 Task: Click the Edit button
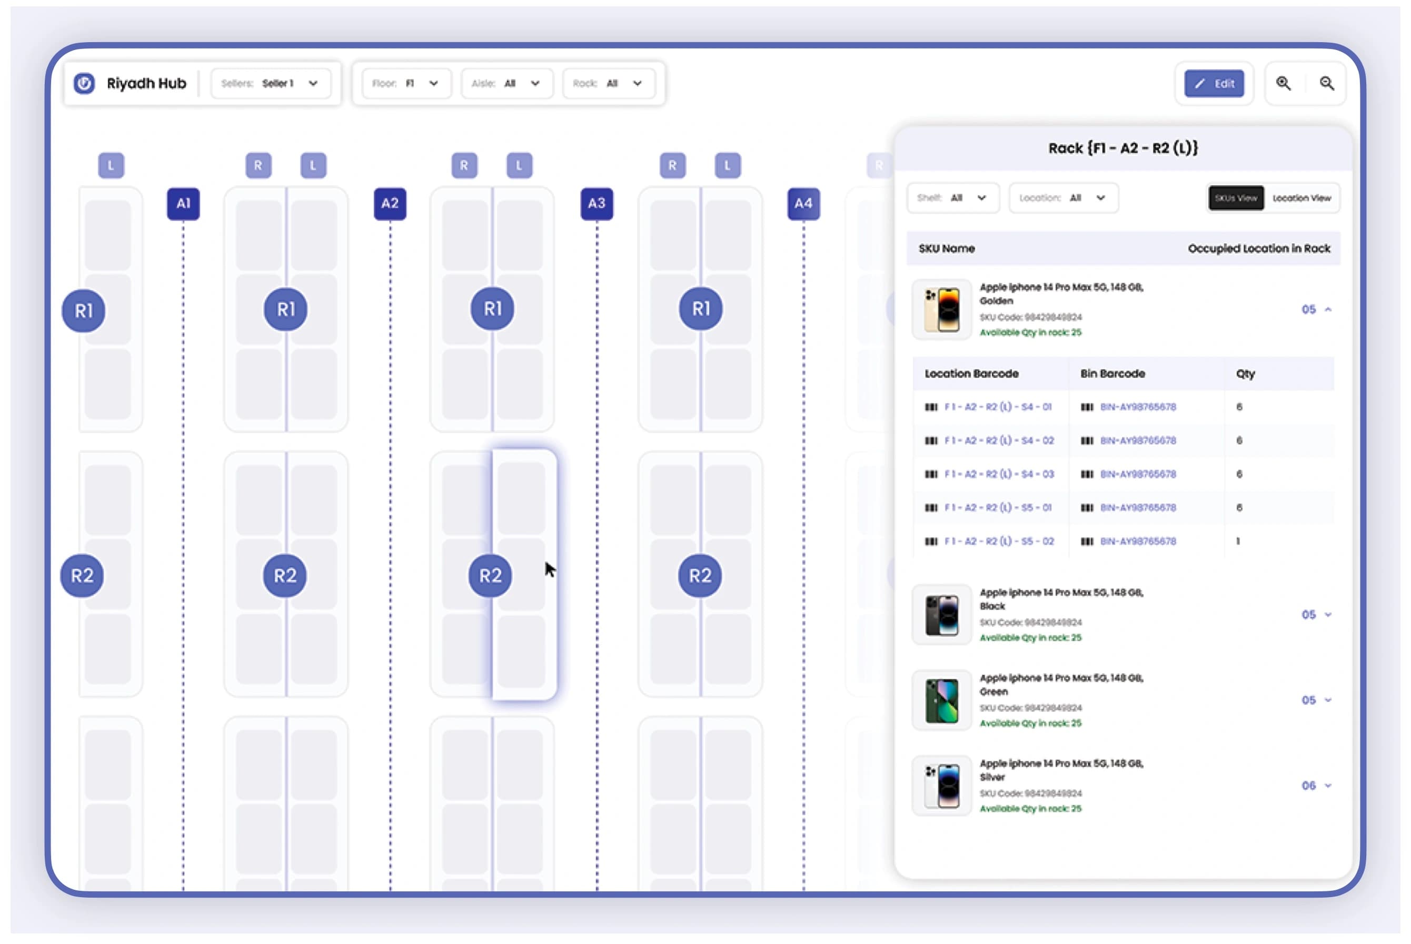1214,83
